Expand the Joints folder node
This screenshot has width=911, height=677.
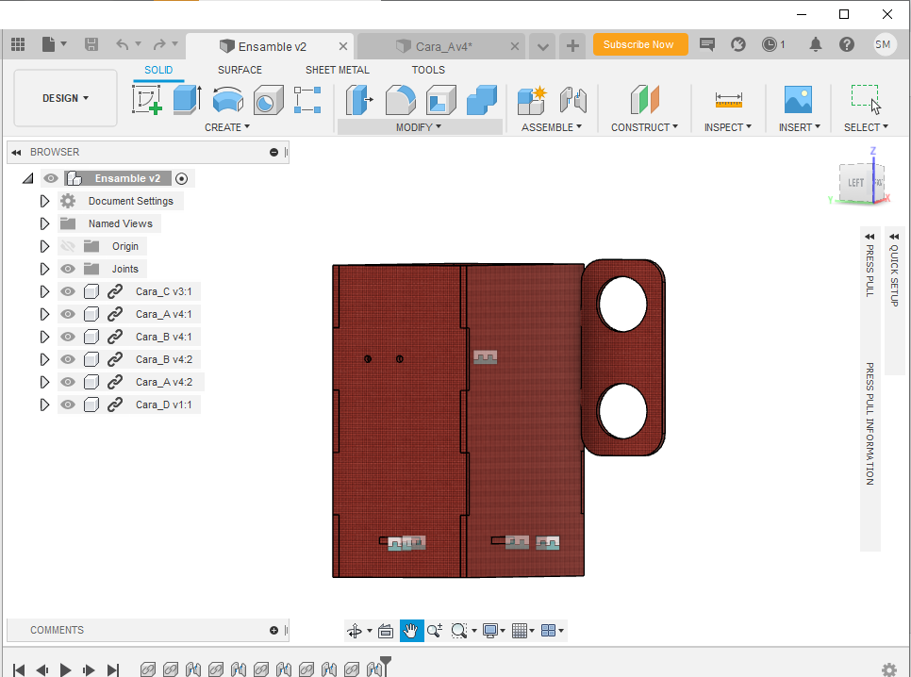tap(44, 269)
